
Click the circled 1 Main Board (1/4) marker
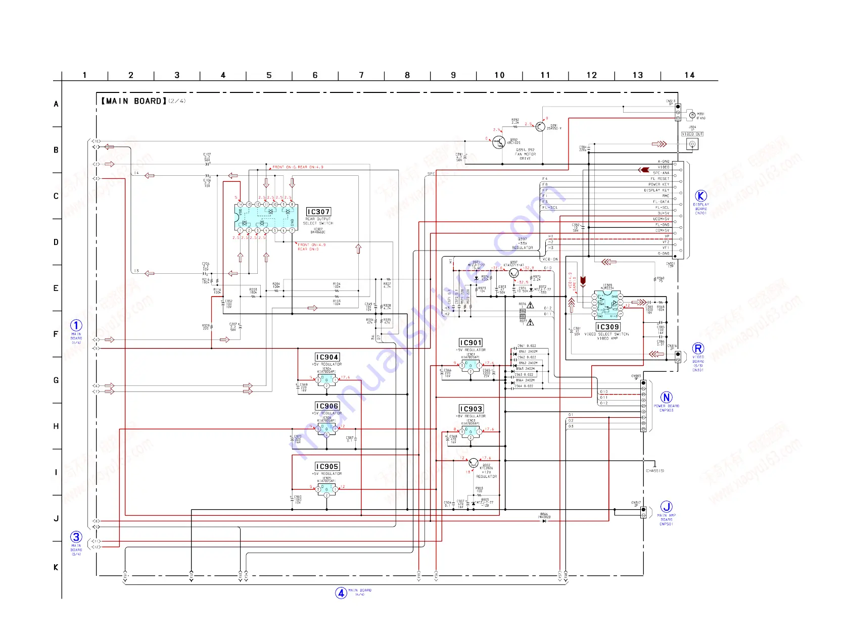pyautogui.click(x=76, y=326)
